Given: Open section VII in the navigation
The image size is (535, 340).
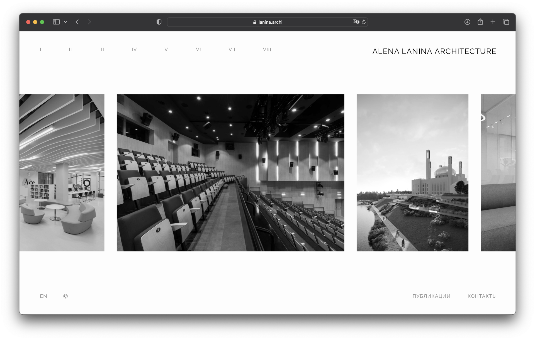Looking at the screenshot, I should click(232, 50).
